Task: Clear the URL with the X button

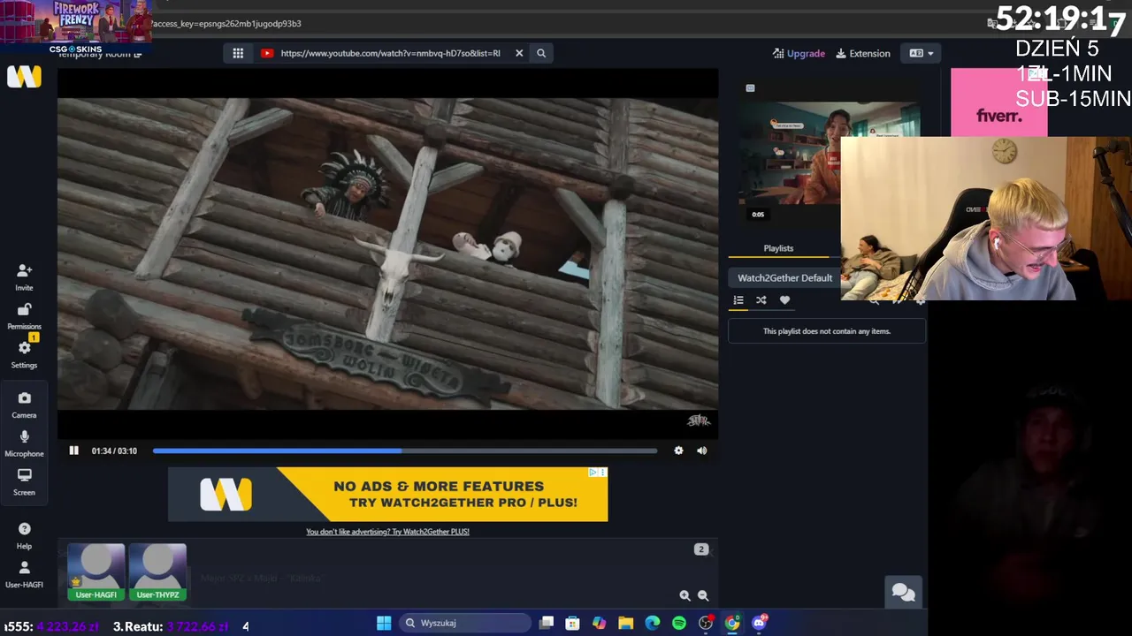Action: pos(519,53)
